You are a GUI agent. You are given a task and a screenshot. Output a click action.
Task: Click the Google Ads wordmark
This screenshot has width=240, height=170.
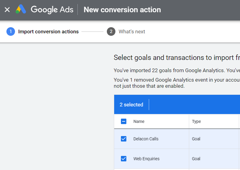(52, 10)
